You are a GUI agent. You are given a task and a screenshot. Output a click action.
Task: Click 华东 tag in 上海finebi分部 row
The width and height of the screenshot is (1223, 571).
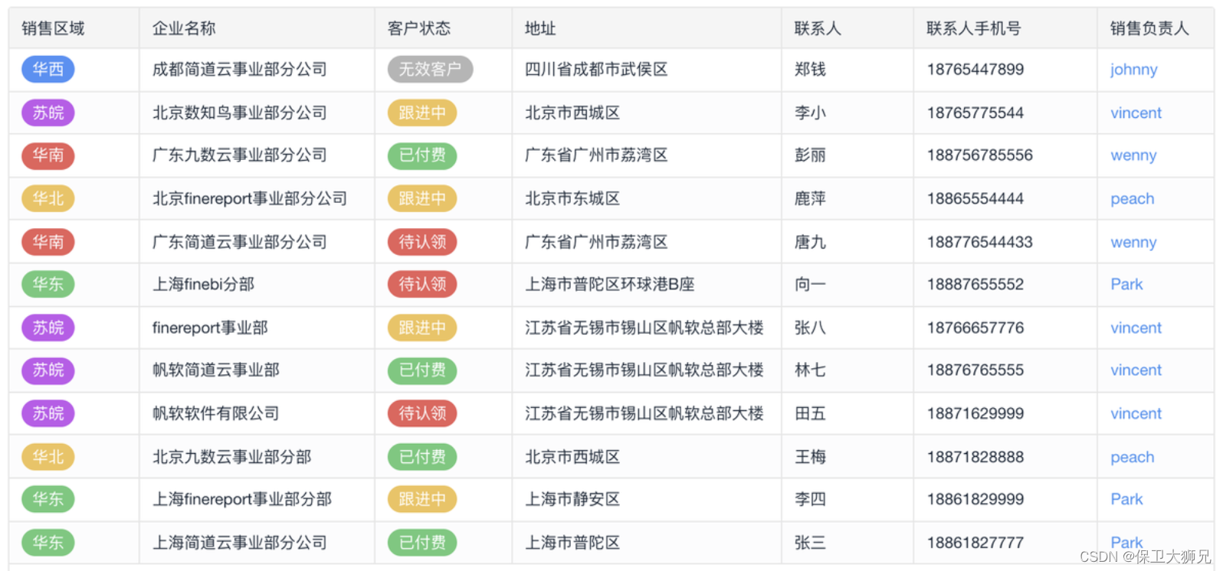[x=48, y=284]
